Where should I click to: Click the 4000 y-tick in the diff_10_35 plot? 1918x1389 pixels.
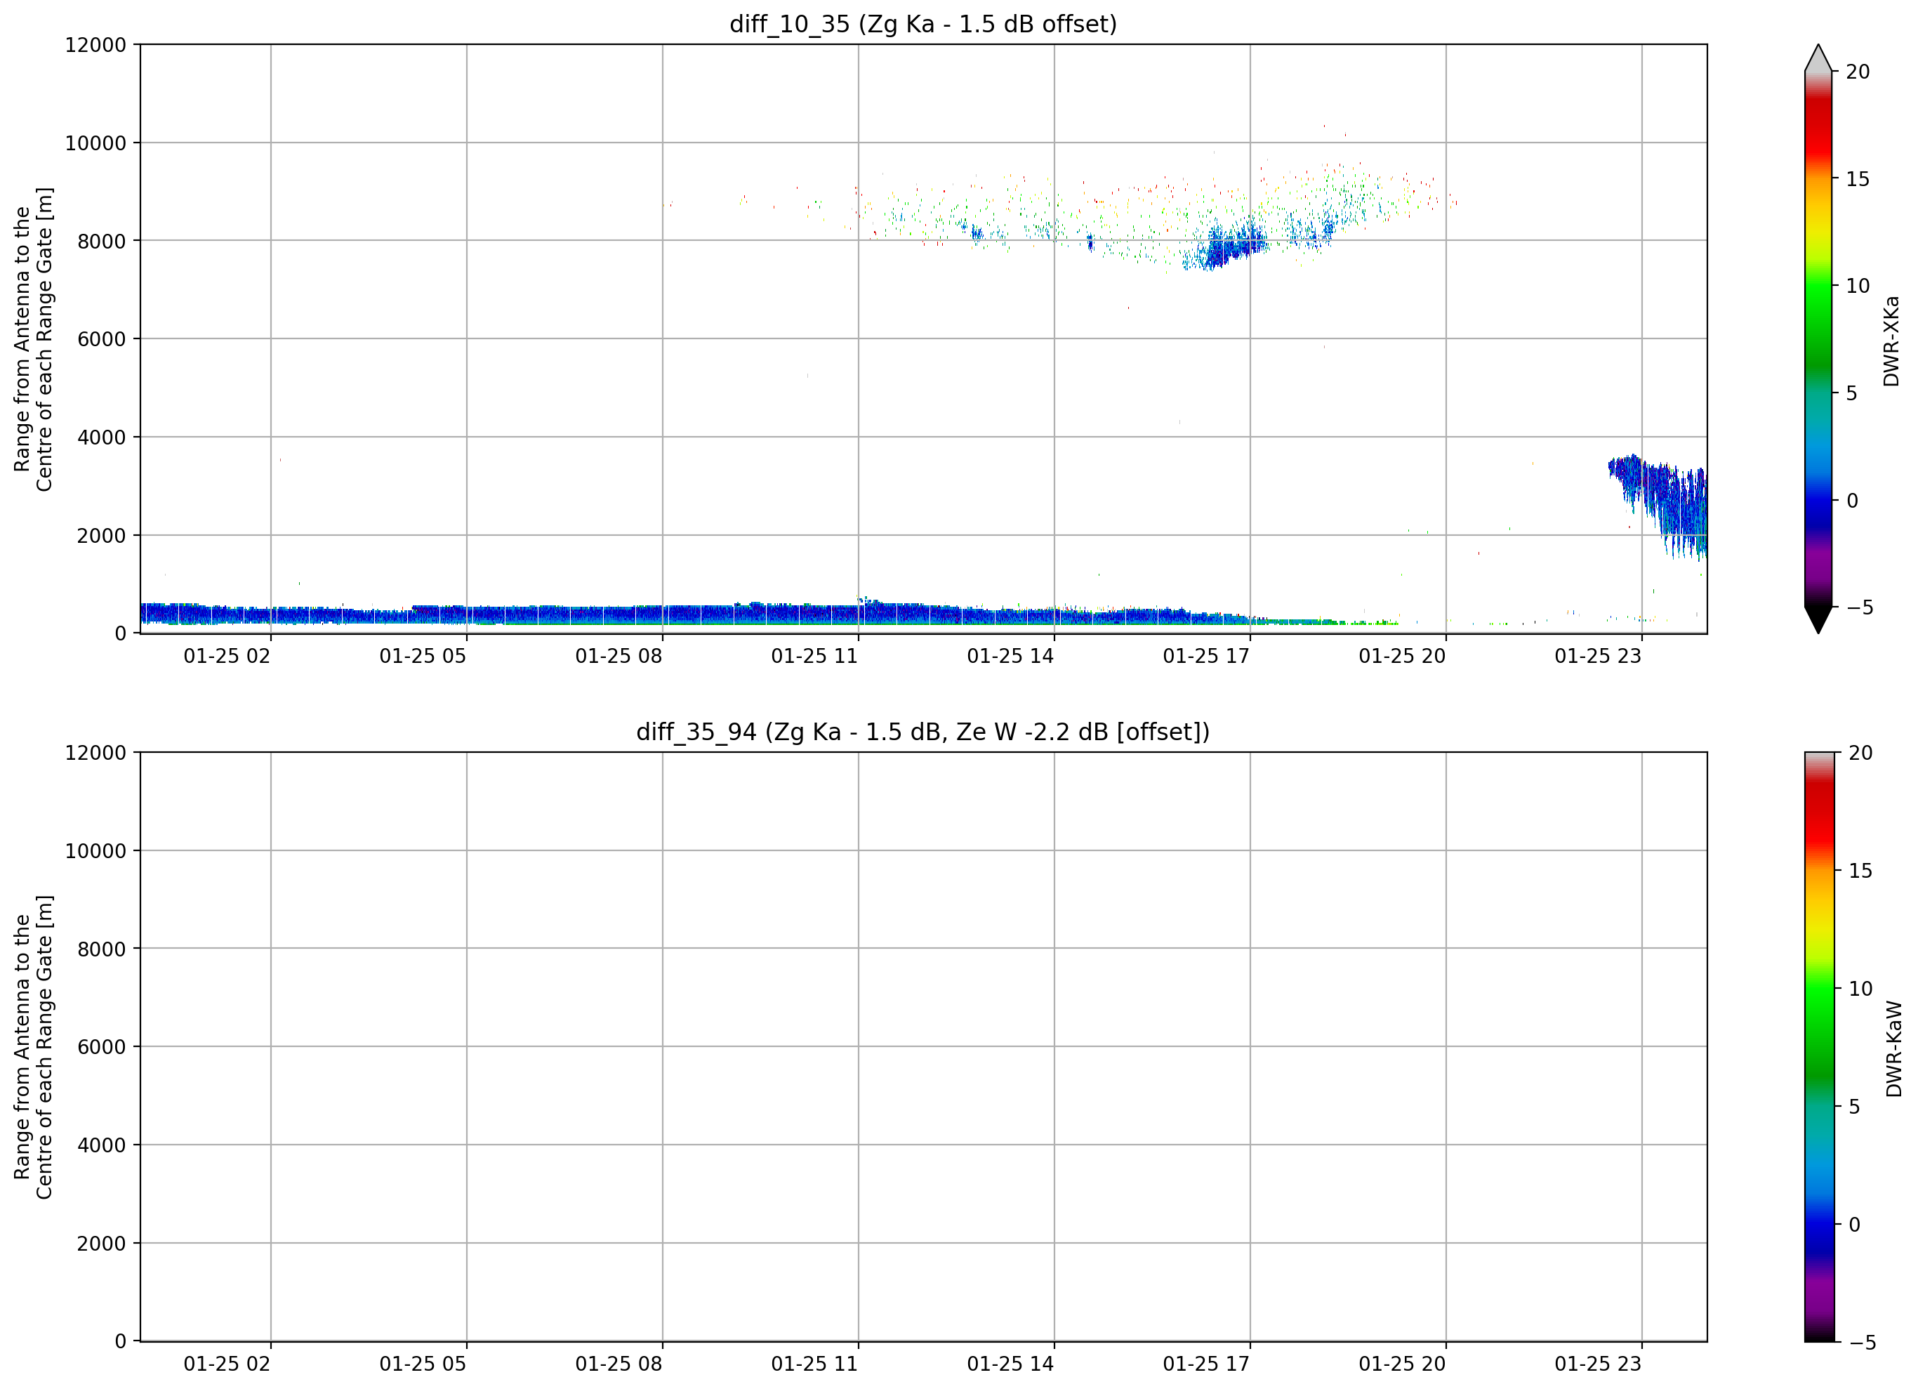point(102,437)
